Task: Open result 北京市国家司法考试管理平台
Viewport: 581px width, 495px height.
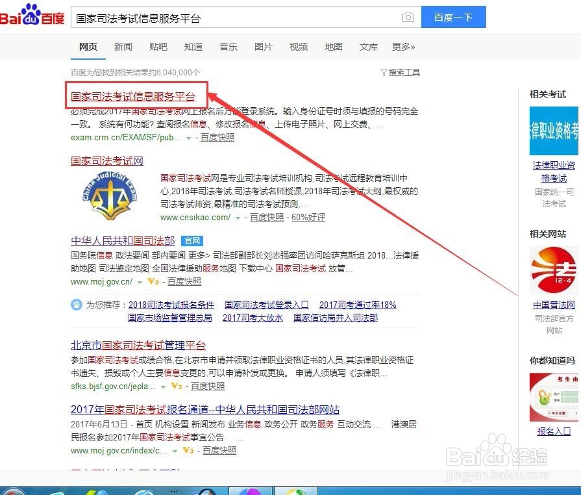Action: (x=138, y=345)
